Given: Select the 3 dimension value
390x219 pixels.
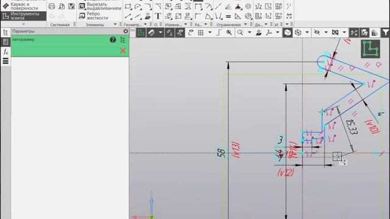Looking at the screenshot, I should point(280,140).
